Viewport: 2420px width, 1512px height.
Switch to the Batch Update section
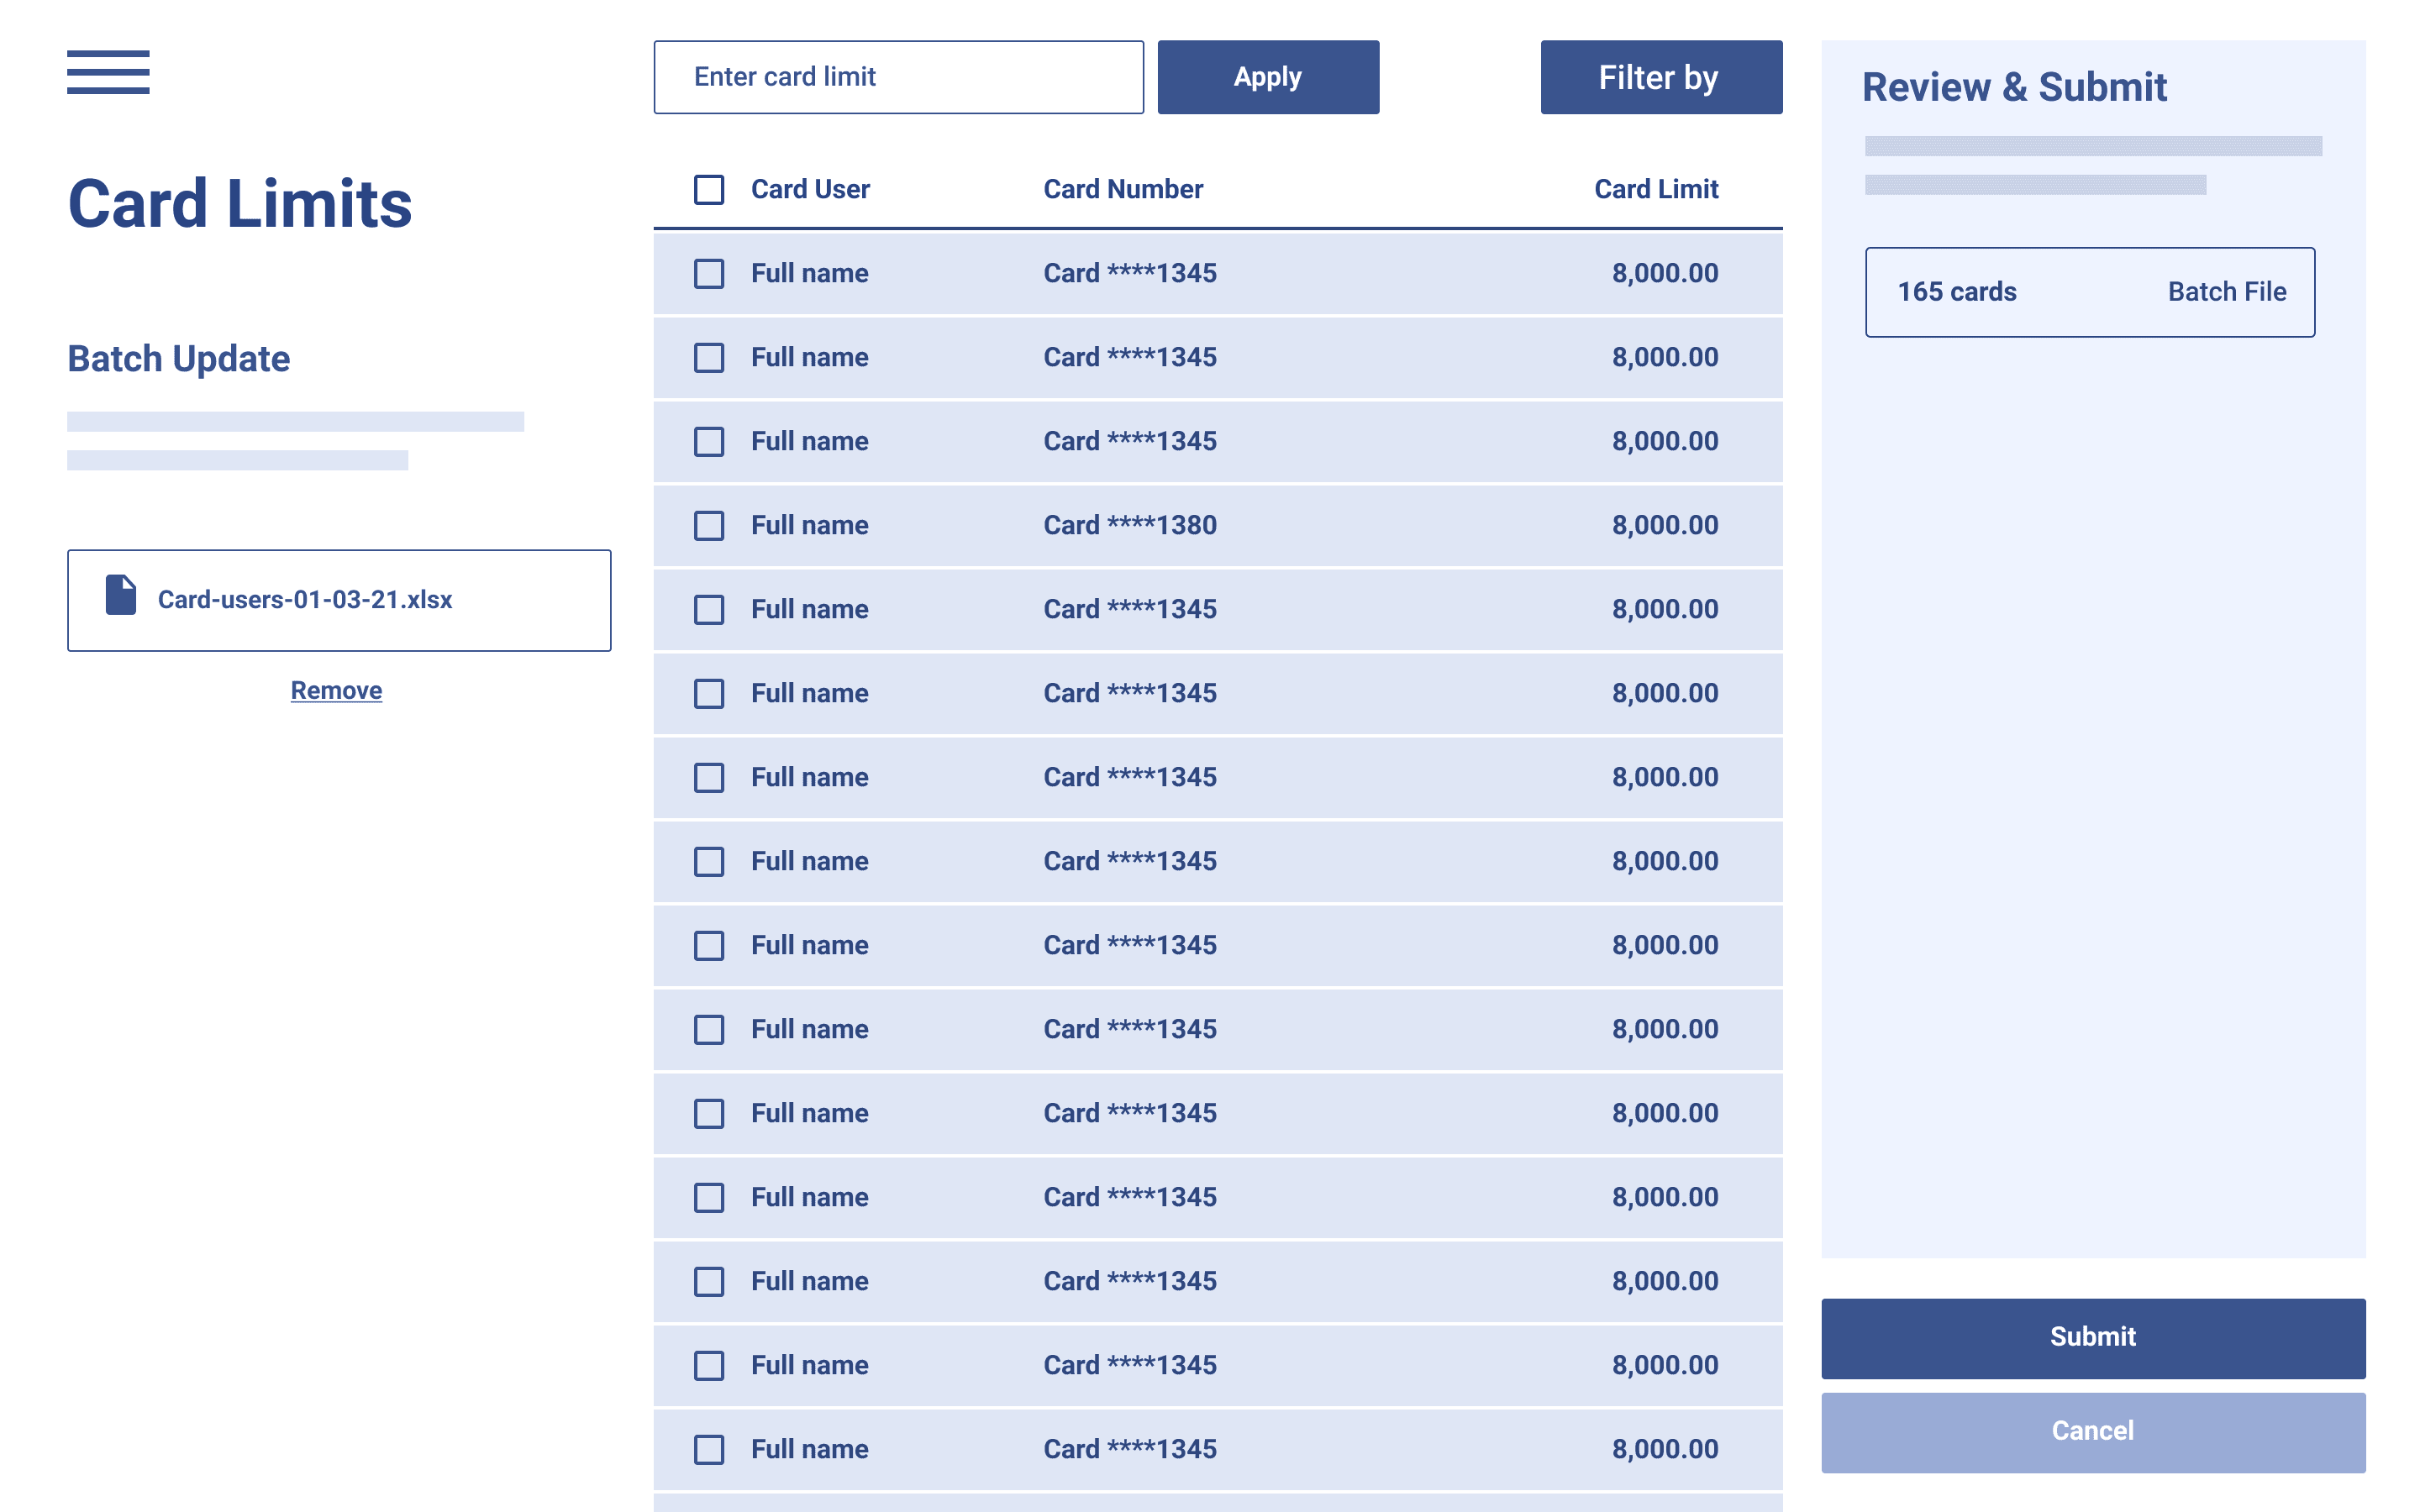coord(178,358)
